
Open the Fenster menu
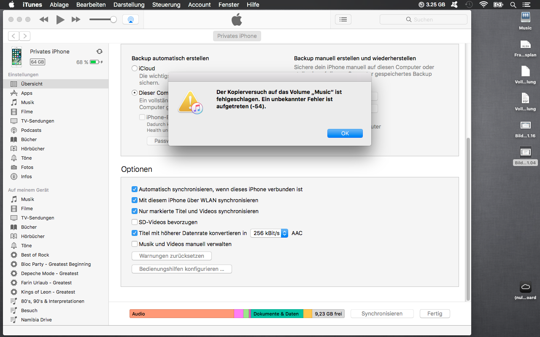pyautogui.click(x=229, y=5)
